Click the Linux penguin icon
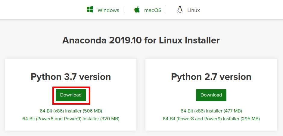Screen dimensions: 283x136 click(180, 10)
